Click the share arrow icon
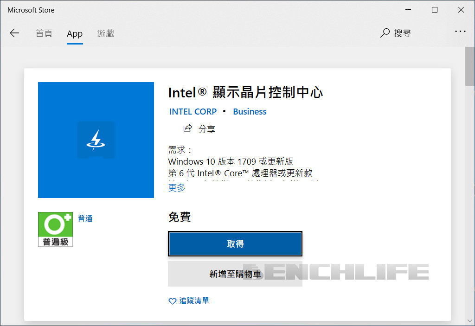Screen dimensions: 475x326 187,128
